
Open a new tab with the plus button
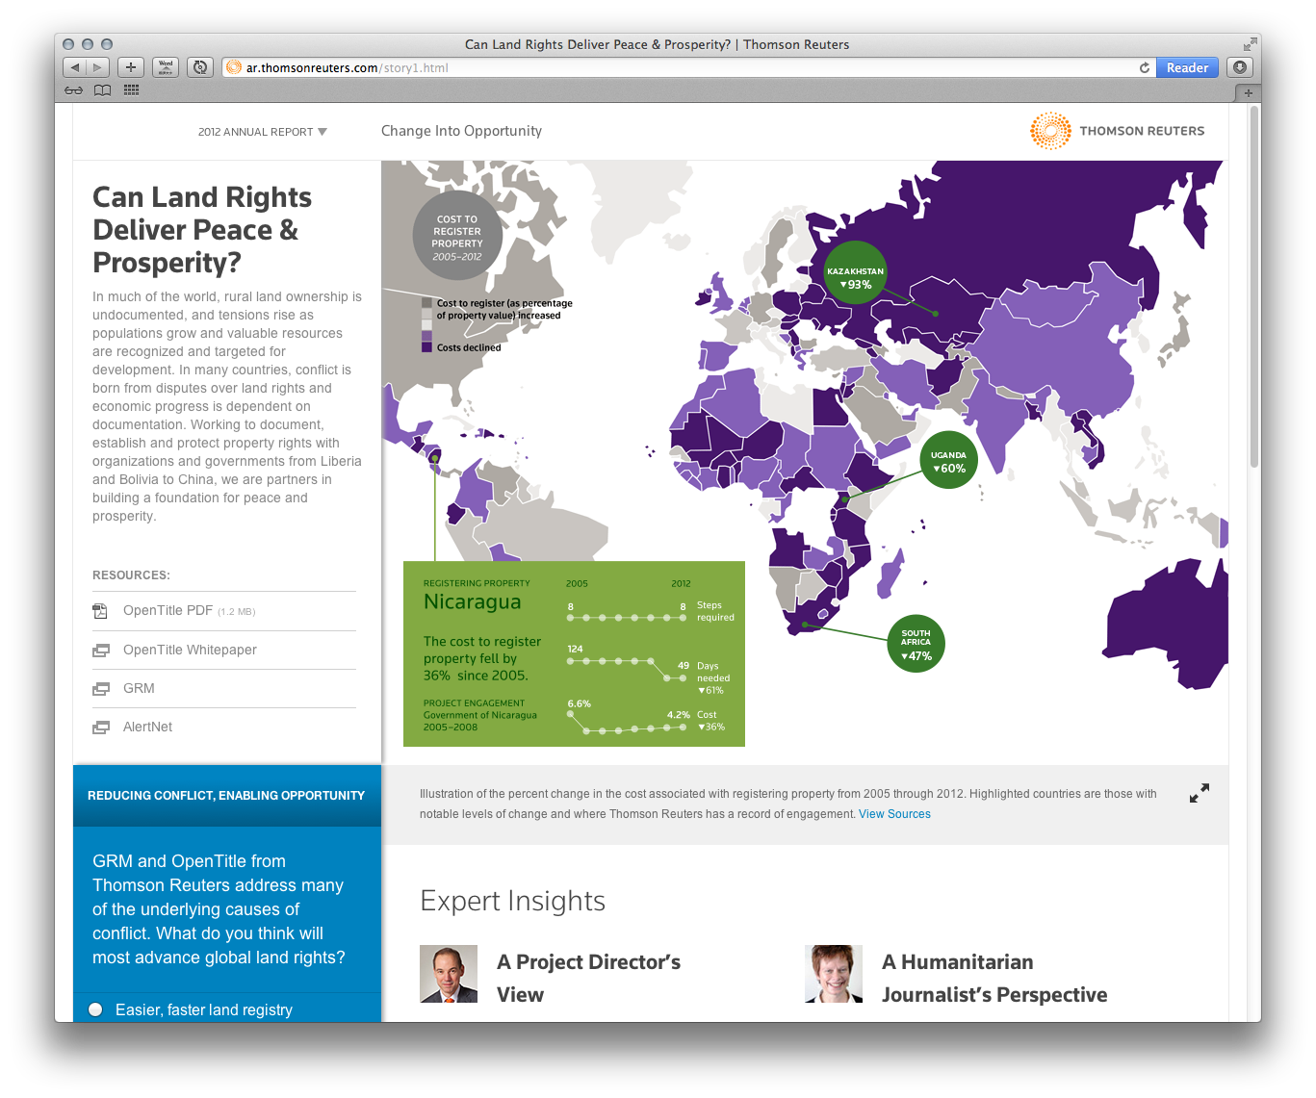(1248, 92)
